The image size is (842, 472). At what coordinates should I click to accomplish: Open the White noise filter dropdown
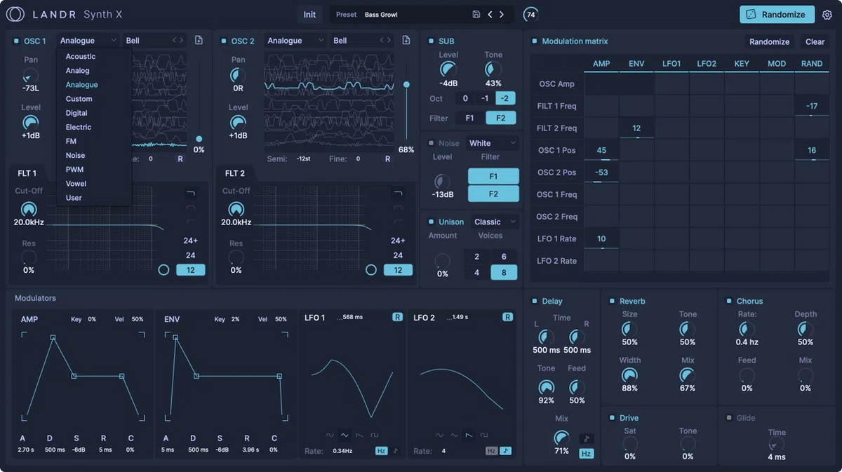(x=492, y=142)
